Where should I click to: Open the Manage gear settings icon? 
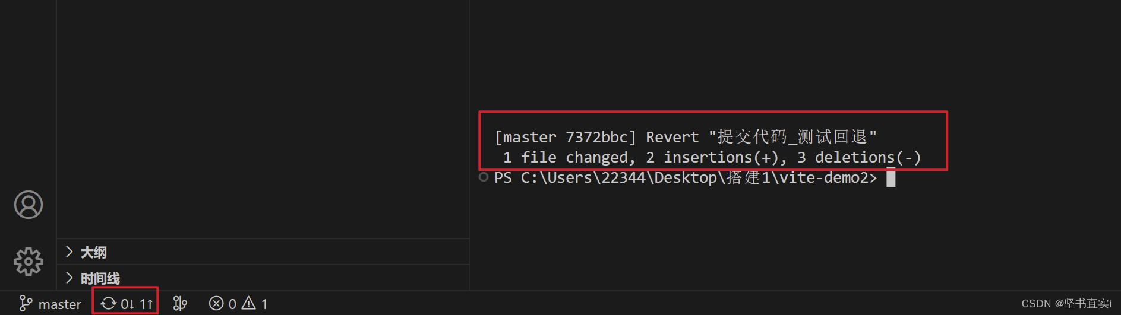tap(29, 262)
